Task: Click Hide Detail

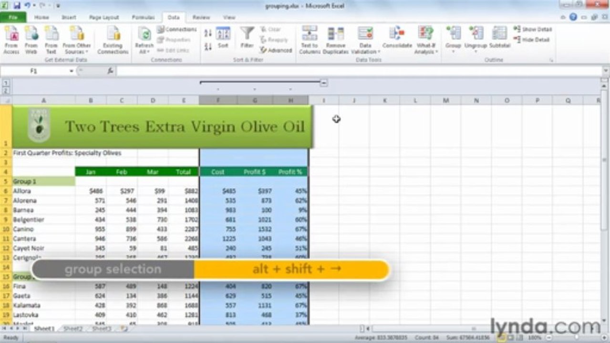Action: point(532,40)
